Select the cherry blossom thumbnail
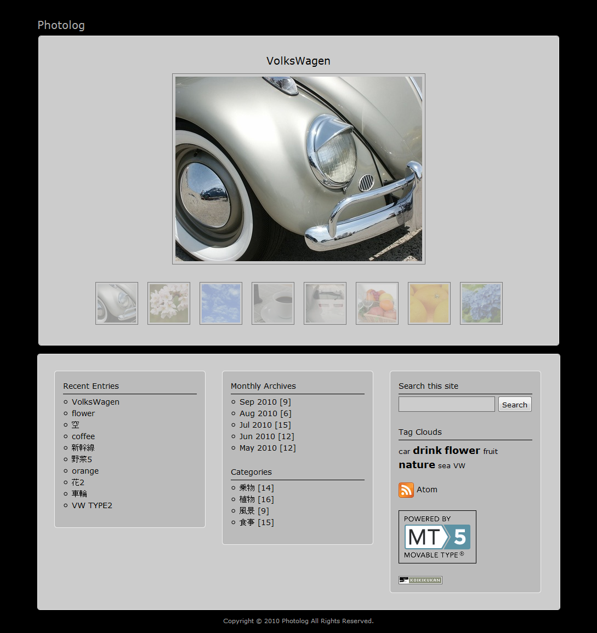The height and width of the screenshot is (633, 597). point(169,303)
